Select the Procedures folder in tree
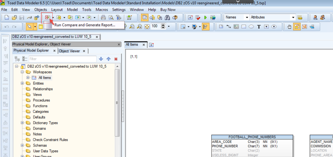The width and height of the screenshot is (333, 157). (41, 100)
